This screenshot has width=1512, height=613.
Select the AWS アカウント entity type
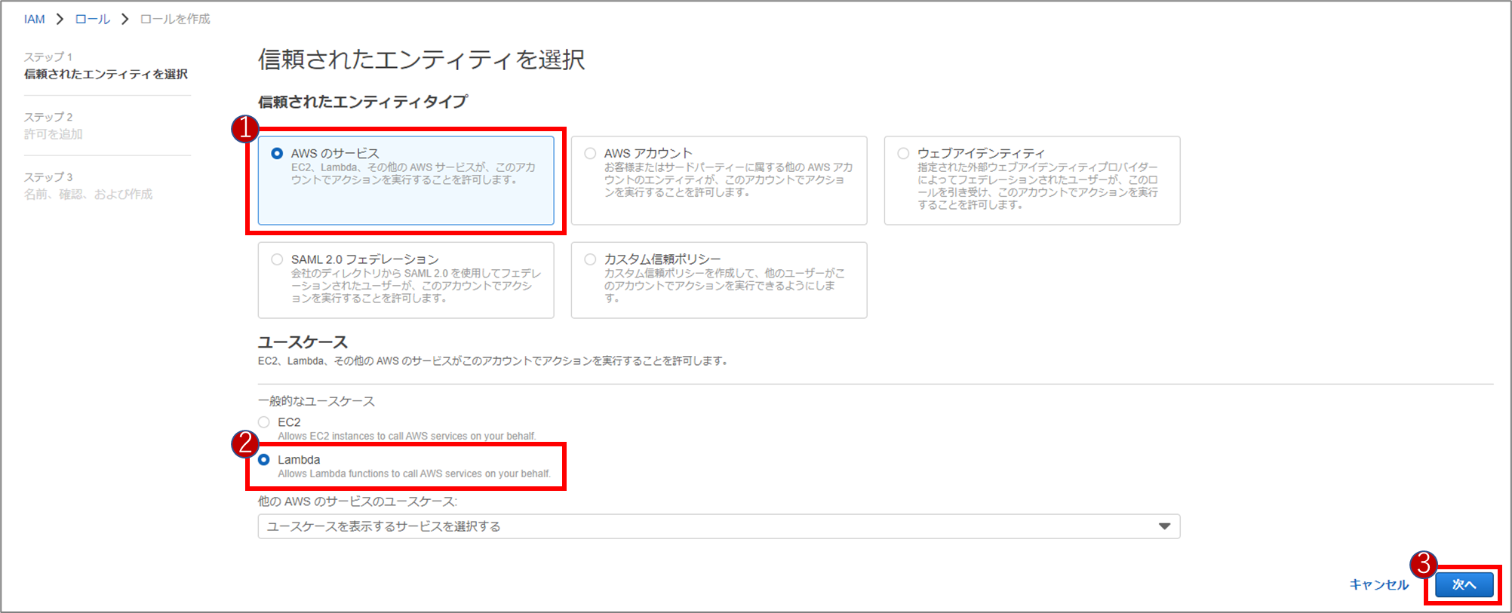pos(719,180)
